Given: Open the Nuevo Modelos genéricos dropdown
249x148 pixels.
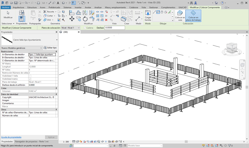Looking at the screenshot, I should point(41,48).
